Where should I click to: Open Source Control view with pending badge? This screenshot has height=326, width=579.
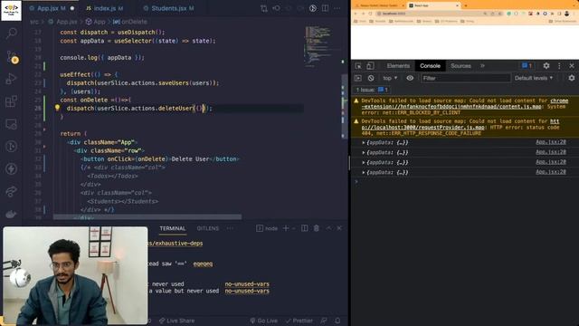(12, 57)
